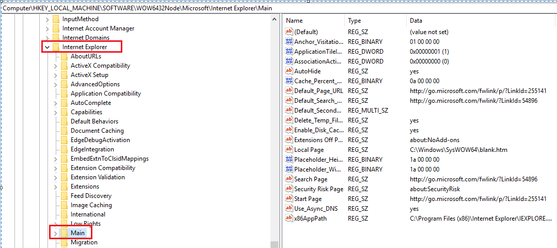Expand the Extension Validation key
The image size is (557, 248).
tap(56, 177)
